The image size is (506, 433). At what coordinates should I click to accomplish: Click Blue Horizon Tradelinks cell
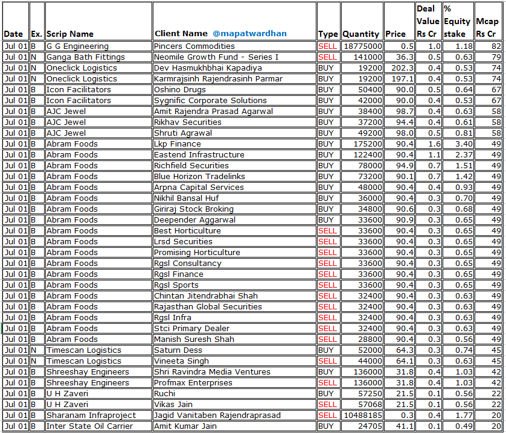pyautogui.click(x=235, y=176)
